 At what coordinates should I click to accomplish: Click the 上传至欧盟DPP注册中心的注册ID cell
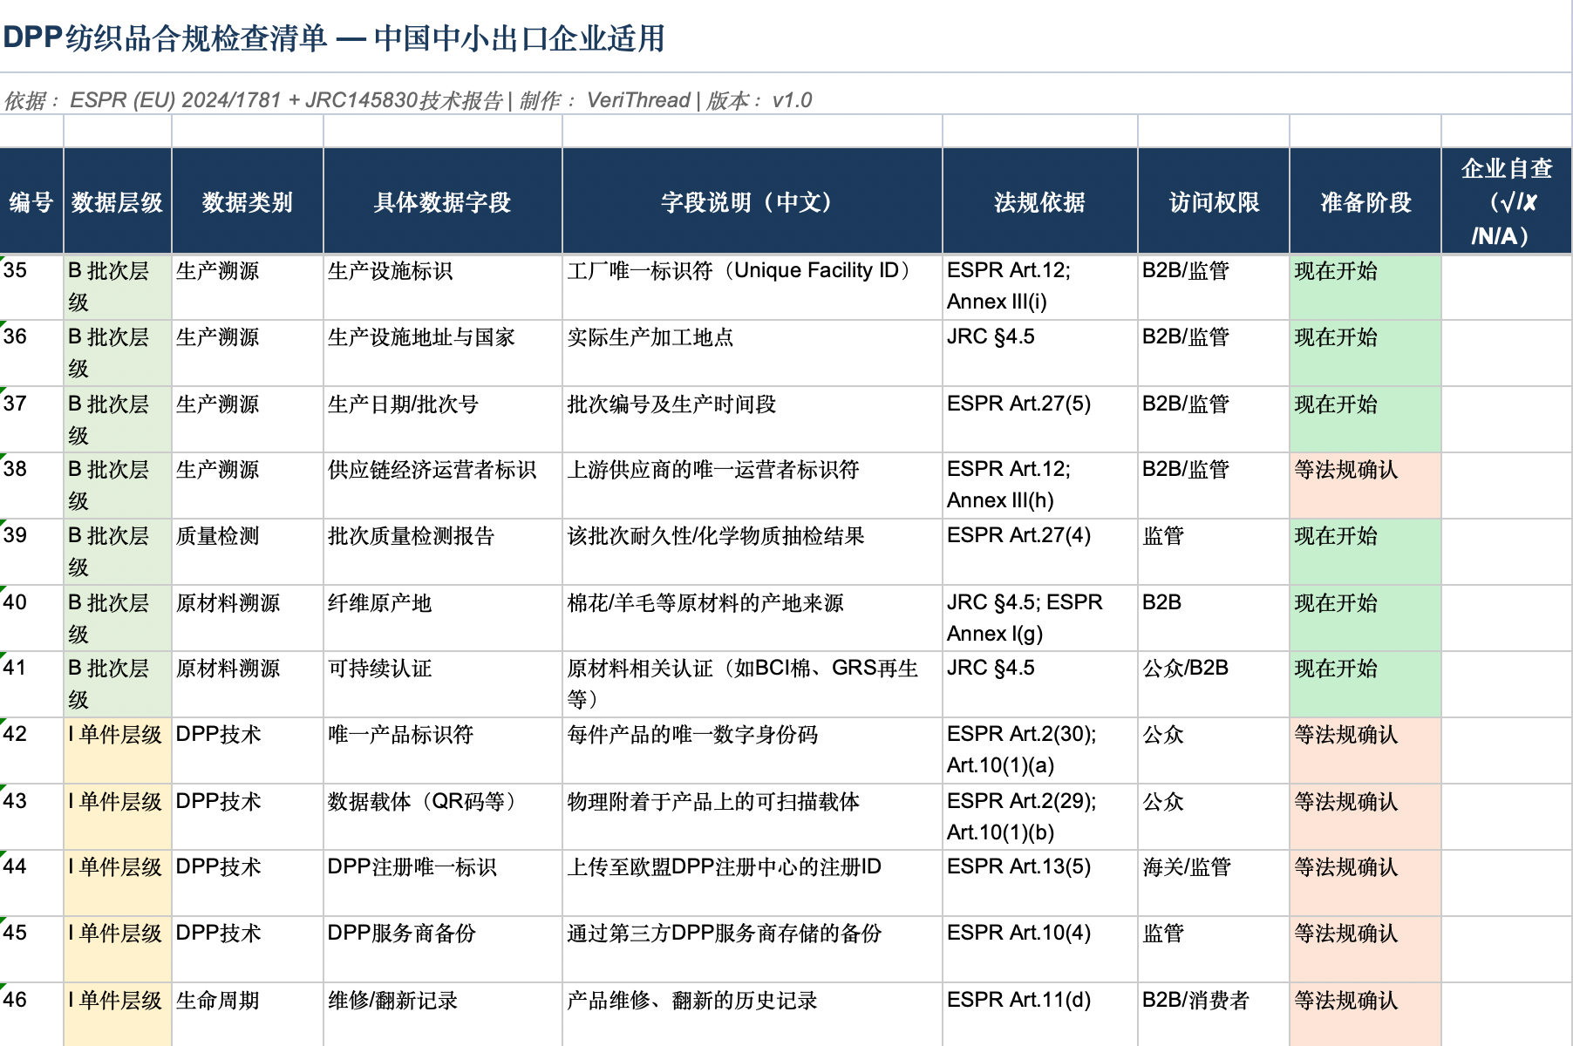pos(752,883)
